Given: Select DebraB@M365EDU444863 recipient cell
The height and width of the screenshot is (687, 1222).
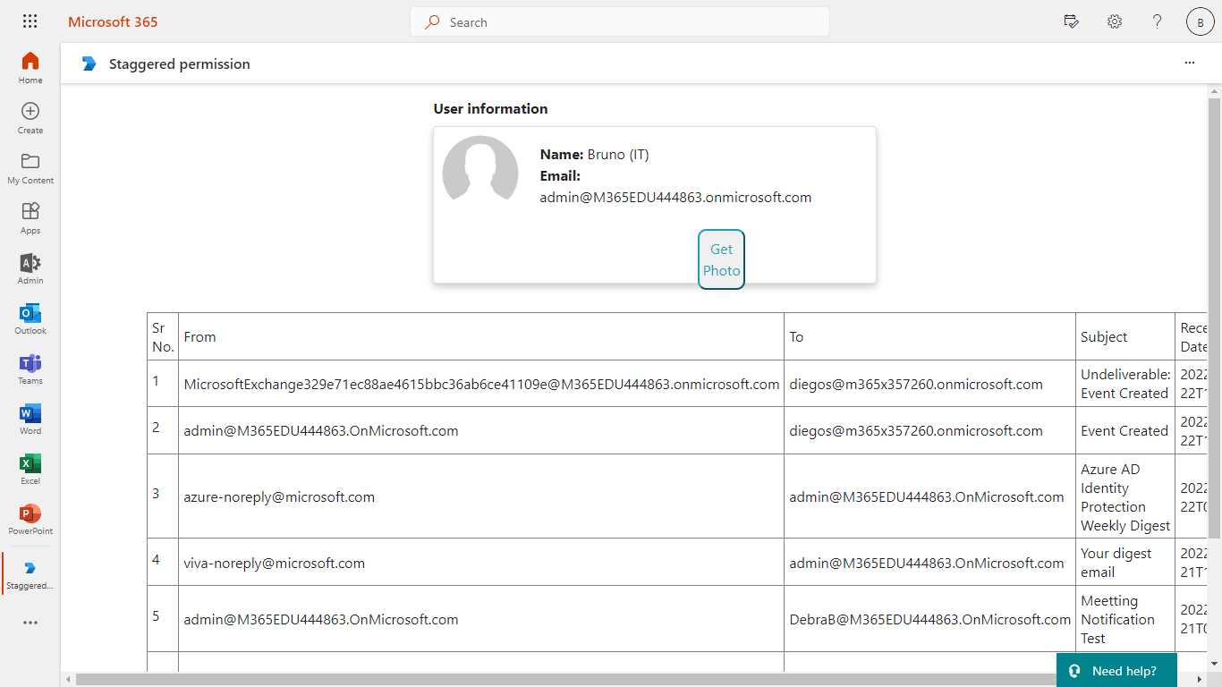Looking at the screenshot, I should 929,619.
